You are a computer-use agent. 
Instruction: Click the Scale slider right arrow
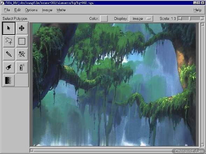click(x=202, y=18)
